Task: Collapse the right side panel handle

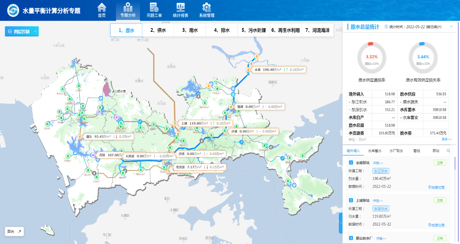Action: (341, 223)
